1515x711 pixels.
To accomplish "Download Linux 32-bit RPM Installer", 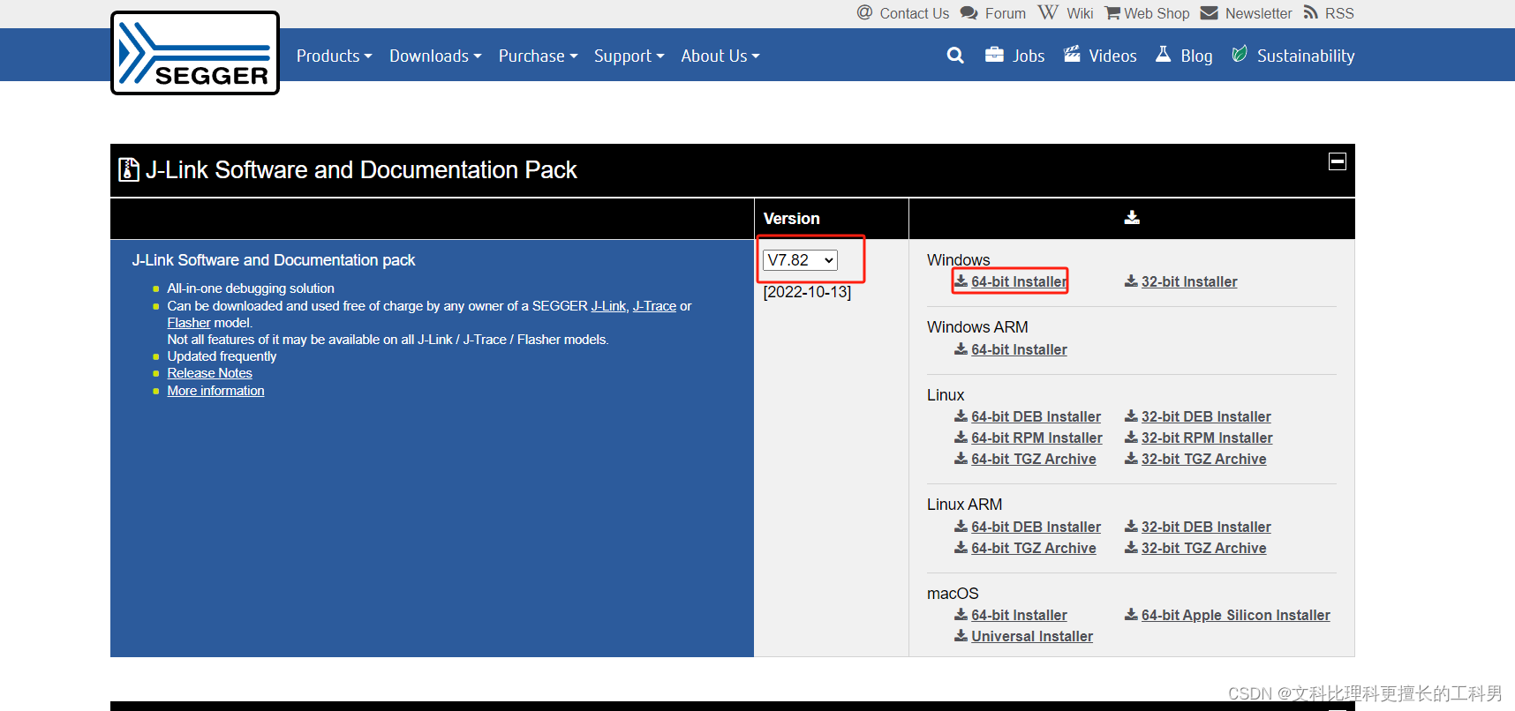I will [1207, 438].
